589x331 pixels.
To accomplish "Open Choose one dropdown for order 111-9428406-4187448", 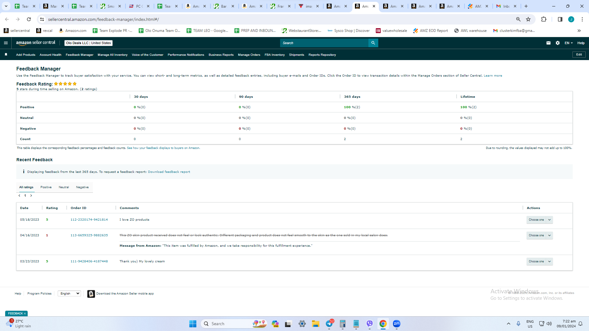I will coord(540,261).
